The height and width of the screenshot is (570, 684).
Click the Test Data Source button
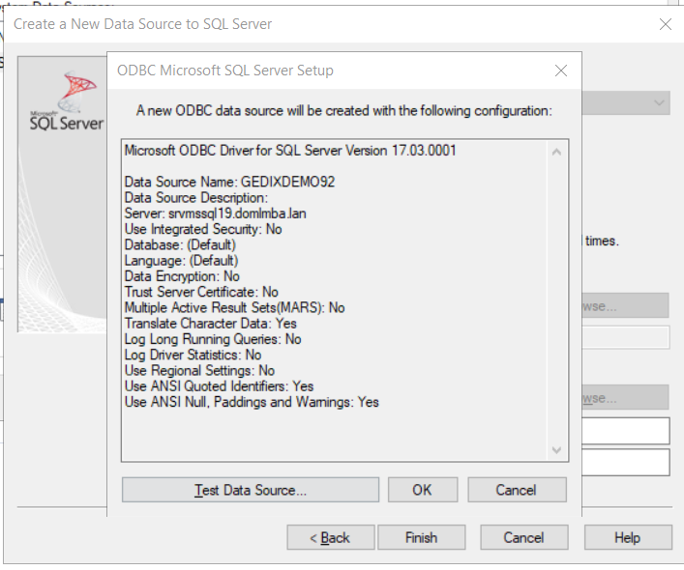tap(251, 490)
